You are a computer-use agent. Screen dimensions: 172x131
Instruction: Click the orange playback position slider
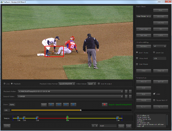pos(80,110)
